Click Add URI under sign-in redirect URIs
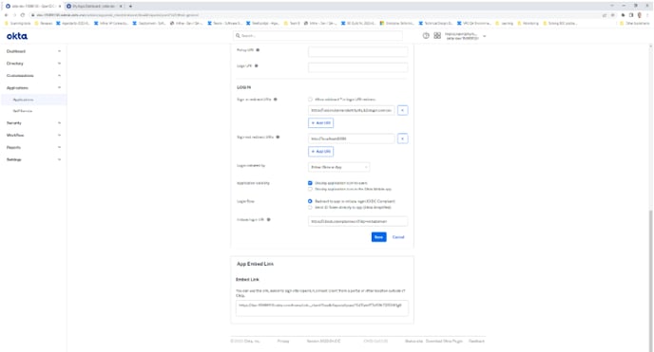Screen dimensions: 654x352 (x=320, y=122)
